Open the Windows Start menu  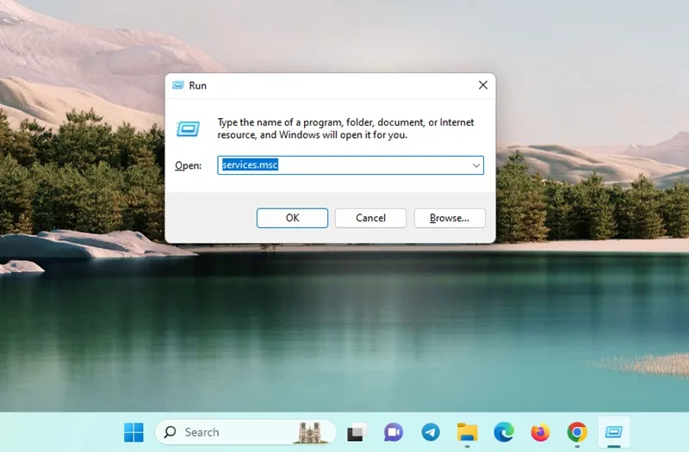point(133,432)
